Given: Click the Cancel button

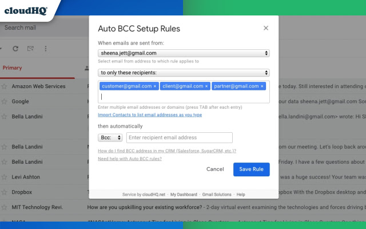Looking at the screenshot, I should tap(215, 169).
